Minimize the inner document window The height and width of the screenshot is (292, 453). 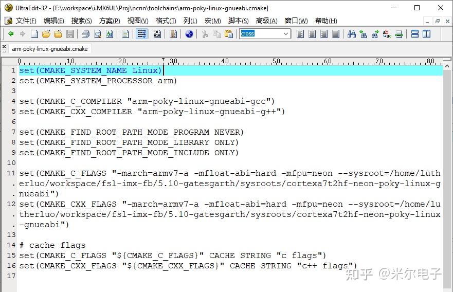[x=427, y=21]
